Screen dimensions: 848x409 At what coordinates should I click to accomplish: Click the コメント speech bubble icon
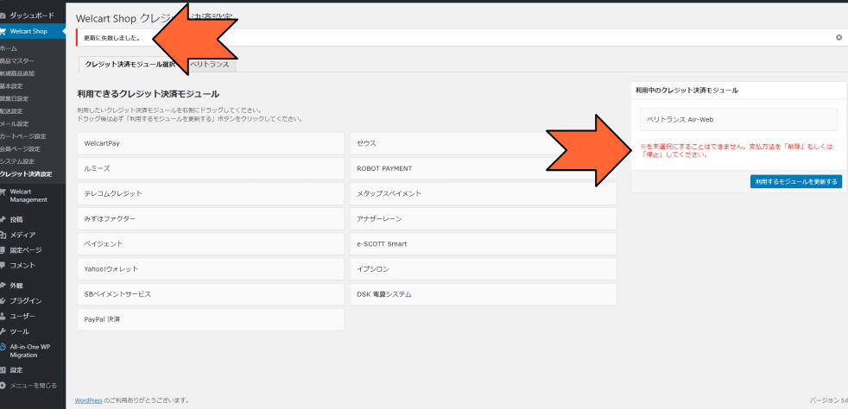3,265
